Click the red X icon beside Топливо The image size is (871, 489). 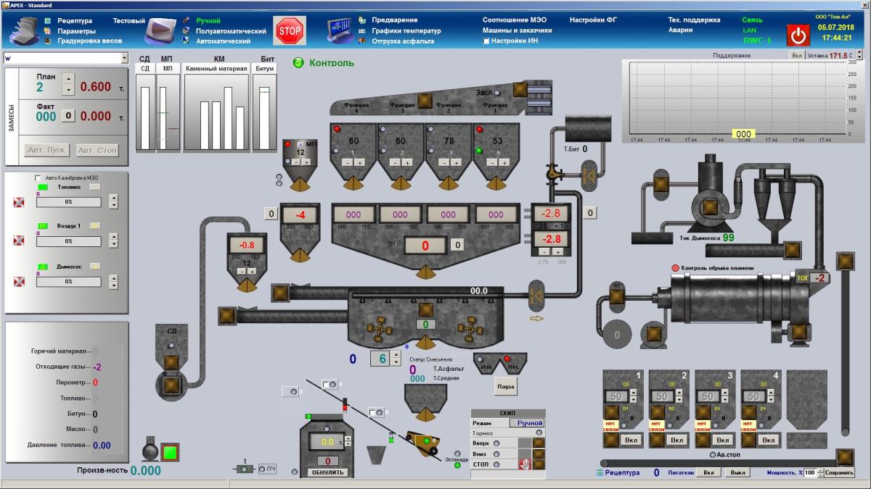(x=19, y=202)
